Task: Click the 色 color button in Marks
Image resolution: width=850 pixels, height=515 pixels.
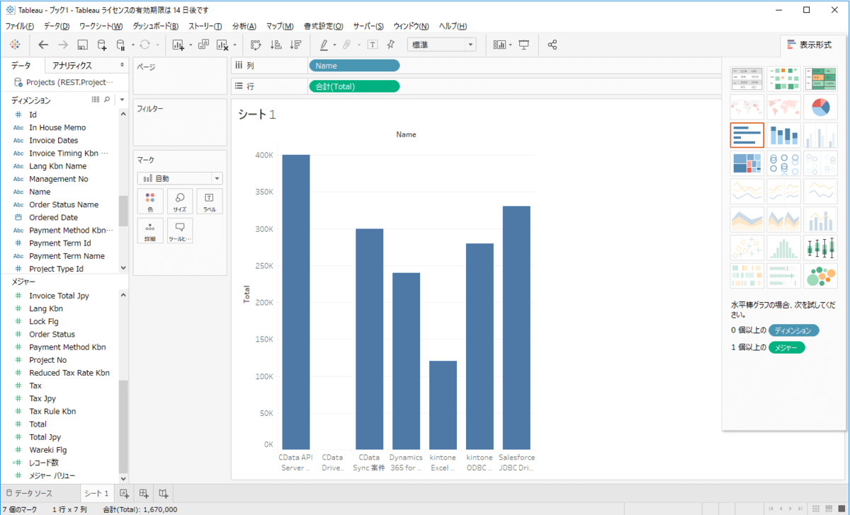Action: tap(149, 202)
